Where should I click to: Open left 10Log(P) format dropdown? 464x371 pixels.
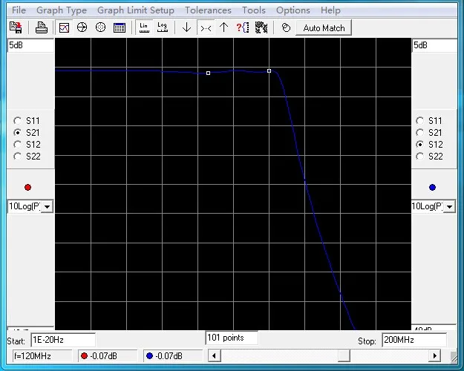48,206
